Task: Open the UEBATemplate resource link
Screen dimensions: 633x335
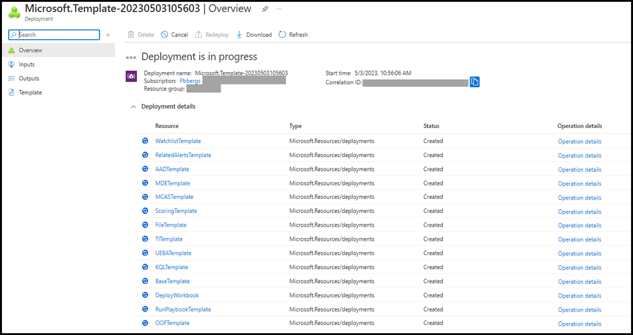Action: 173,253
